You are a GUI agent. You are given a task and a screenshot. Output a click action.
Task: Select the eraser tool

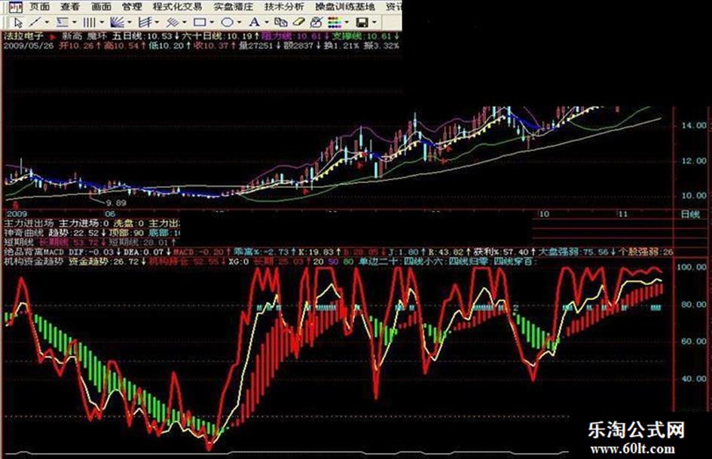298,22
